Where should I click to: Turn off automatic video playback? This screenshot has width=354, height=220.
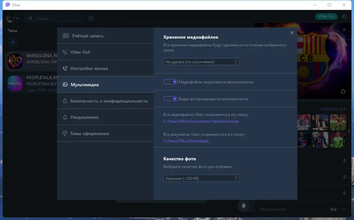[x=170, y=99]
